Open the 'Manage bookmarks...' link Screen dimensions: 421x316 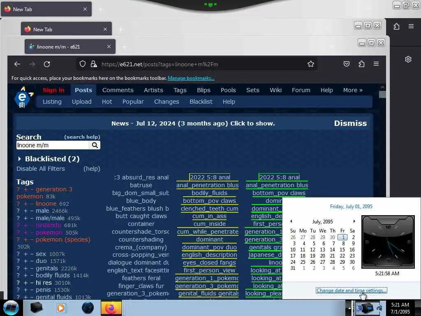pos(191,78)
